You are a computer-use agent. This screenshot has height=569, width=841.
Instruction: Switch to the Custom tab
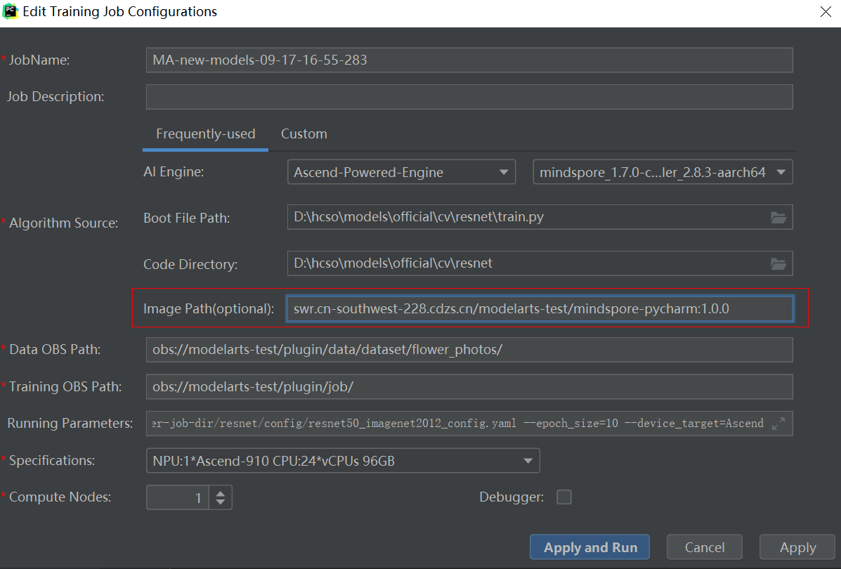[304, 133]
